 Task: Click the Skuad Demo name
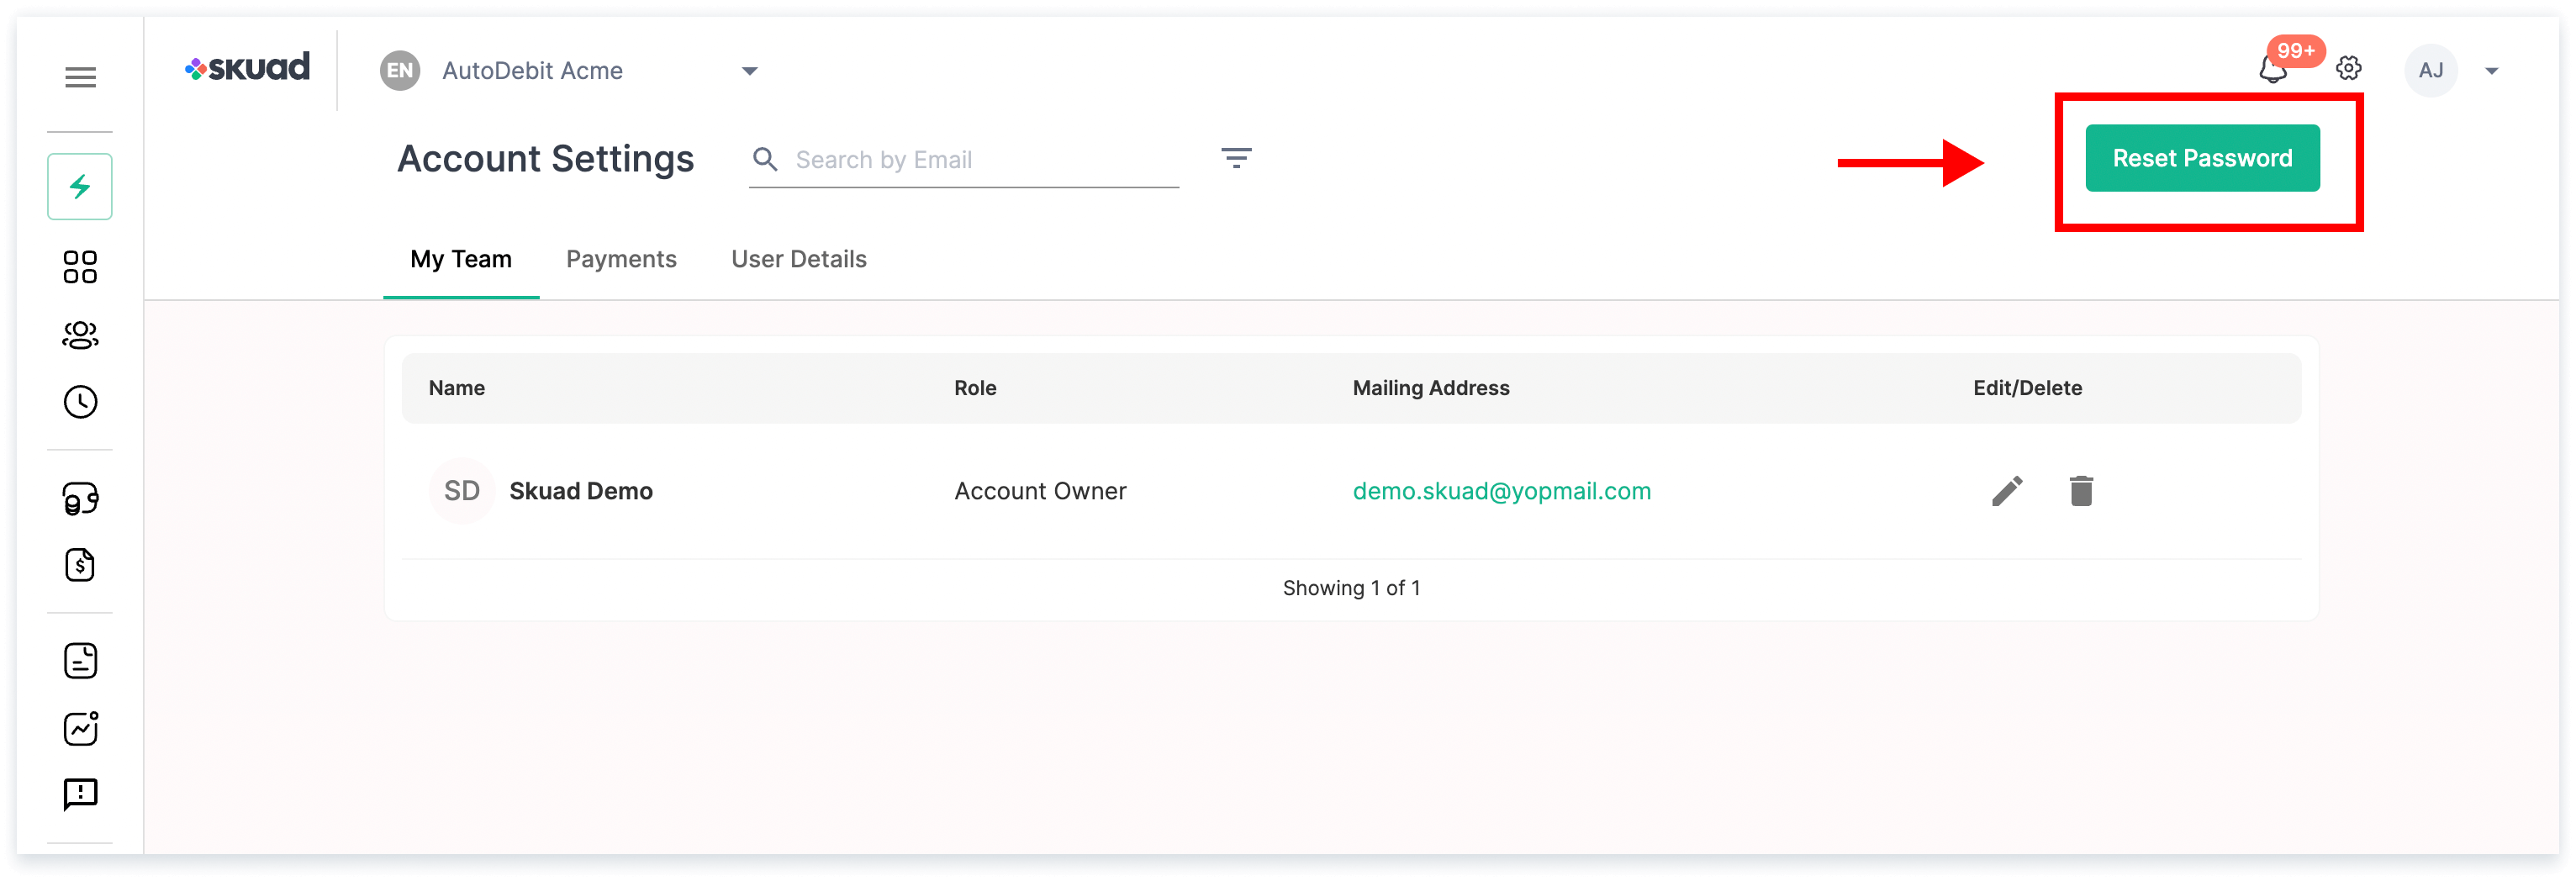581,491
